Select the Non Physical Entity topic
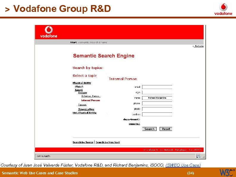 (x=84, y=112)
